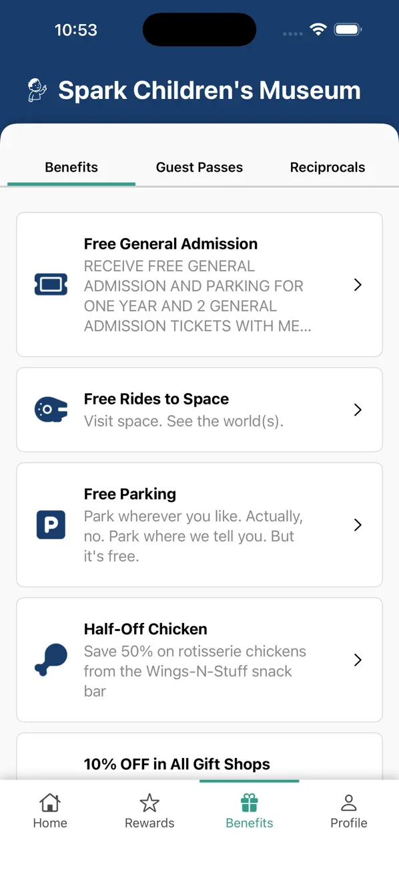Screen dimensions: 399x869
Task: Tap the museum mascot logo in header
Action: [x=37, y=90]
